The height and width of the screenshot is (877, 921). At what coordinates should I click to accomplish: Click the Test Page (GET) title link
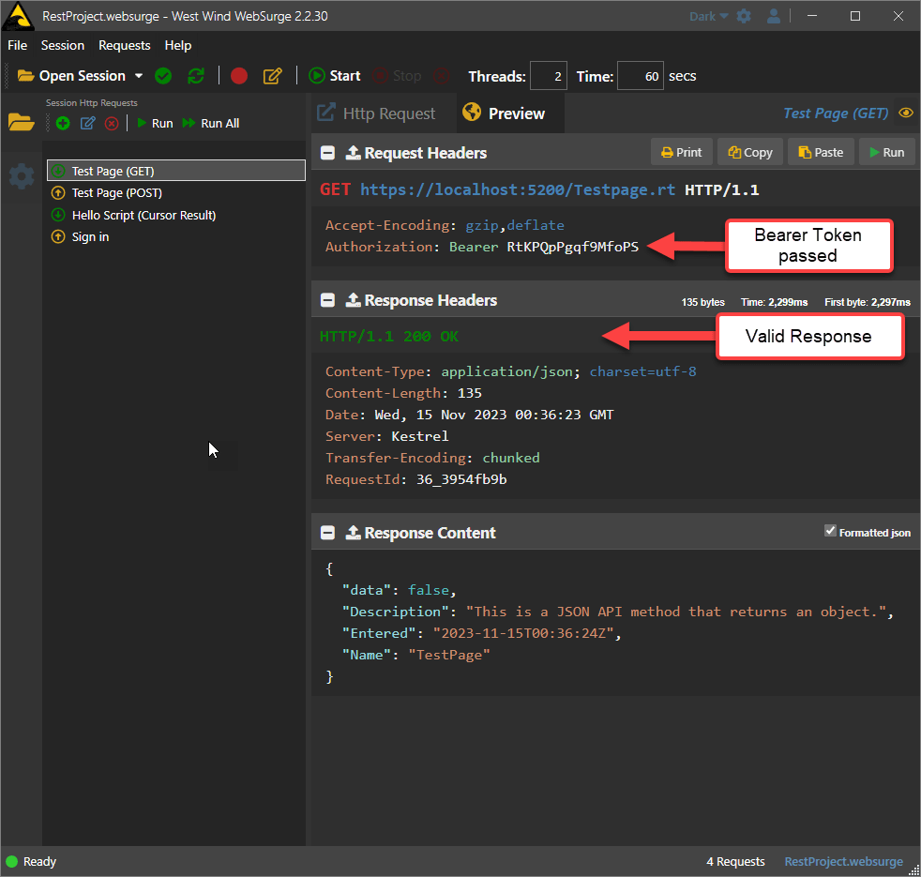pos(836,113)
